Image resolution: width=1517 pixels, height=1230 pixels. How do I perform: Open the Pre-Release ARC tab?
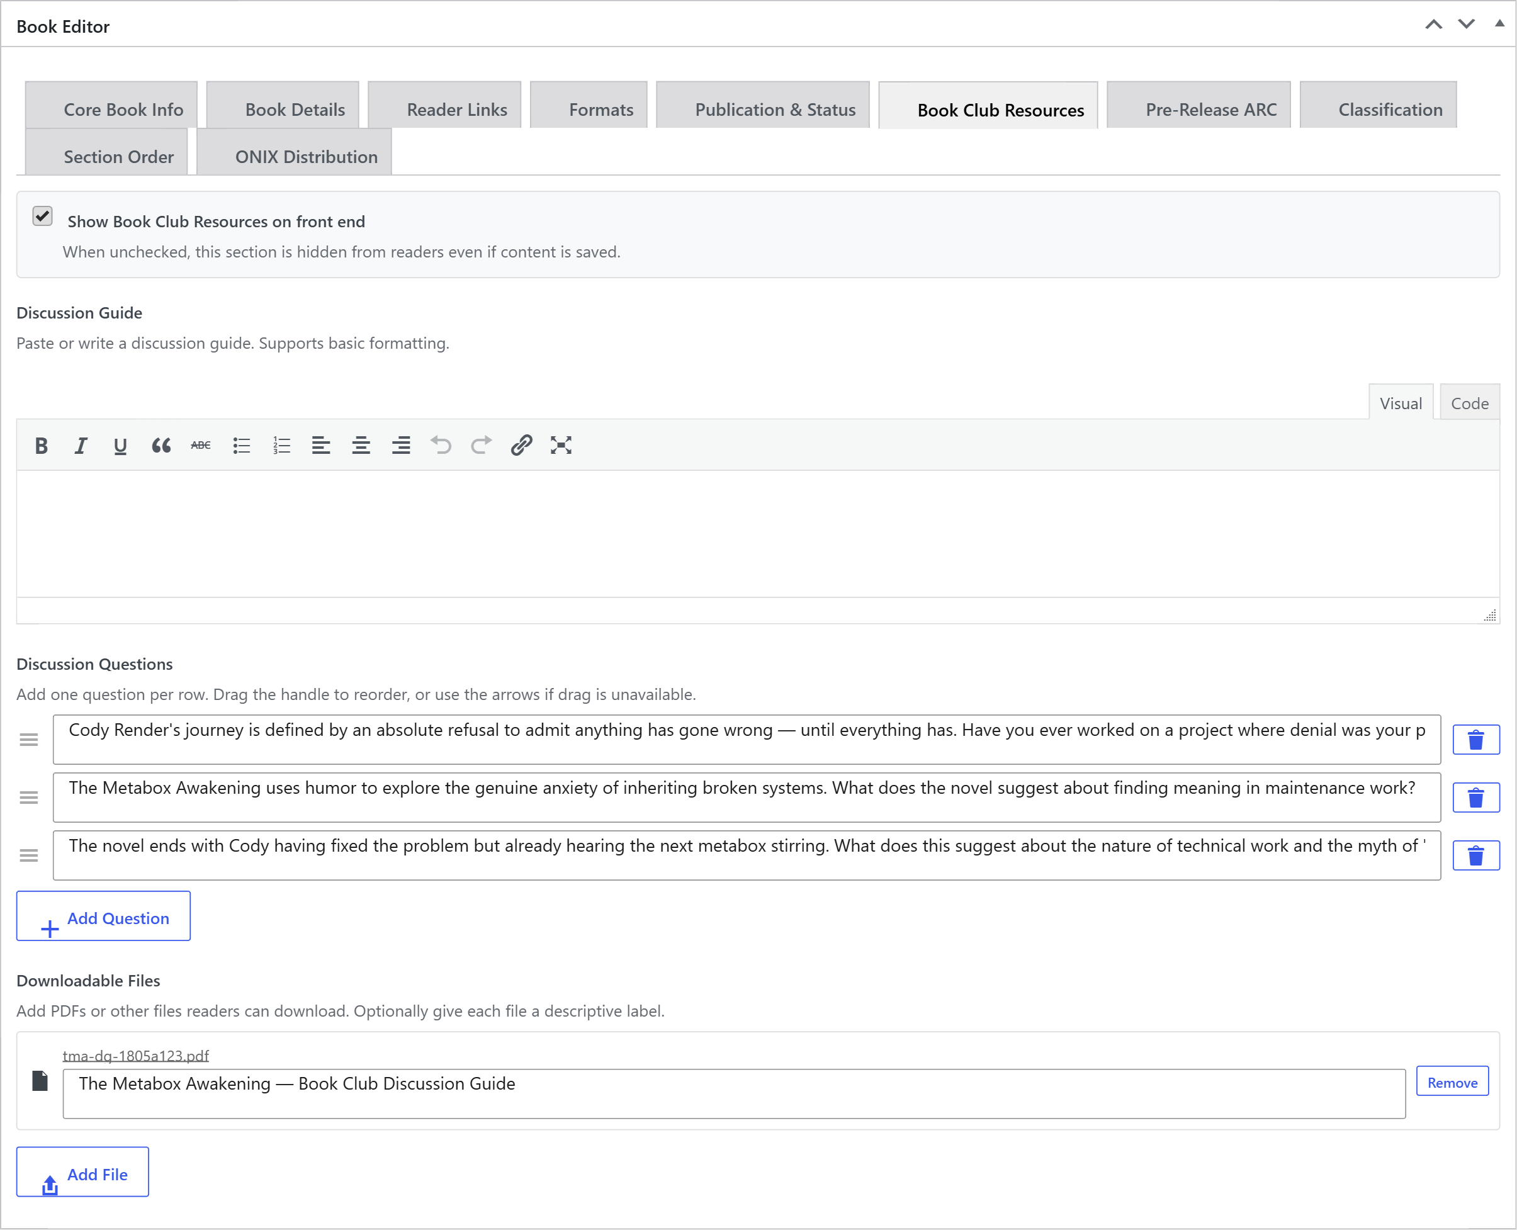(1199, 105)
